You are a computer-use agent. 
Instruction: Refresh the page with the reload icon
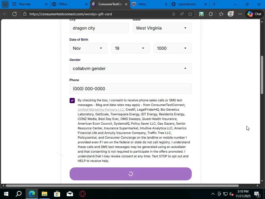[x=14, y=14]
